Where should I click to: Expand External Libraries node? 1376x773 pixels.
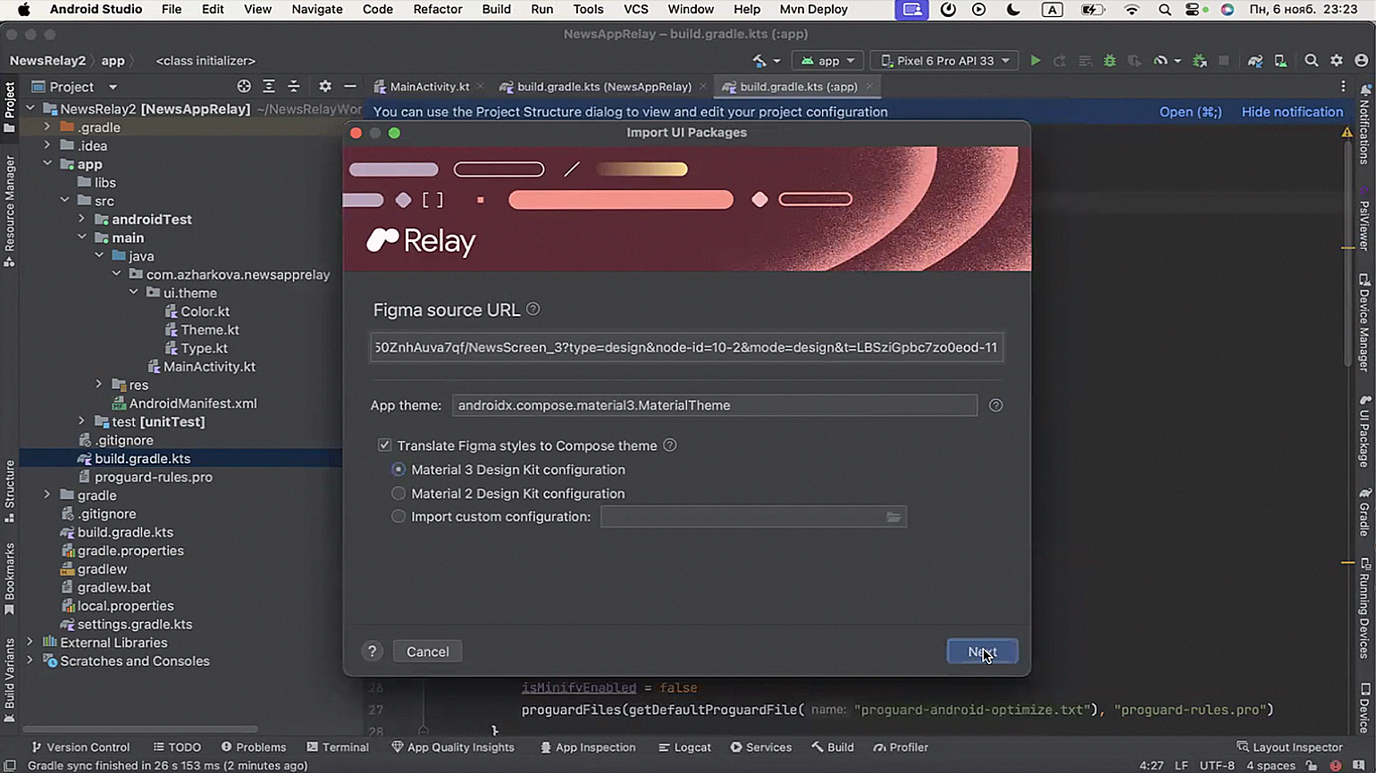(30, 643)
